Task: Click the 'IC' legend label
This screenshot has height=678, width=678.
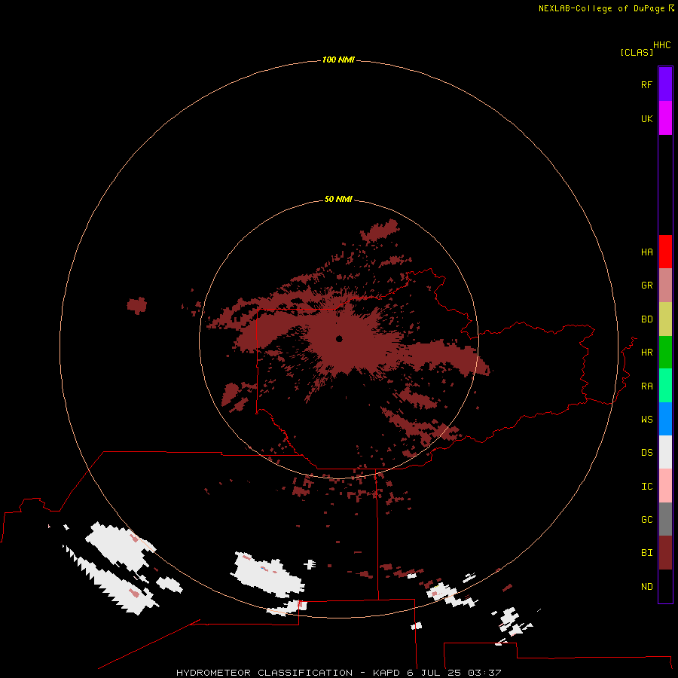Action: tap(646, 487)
